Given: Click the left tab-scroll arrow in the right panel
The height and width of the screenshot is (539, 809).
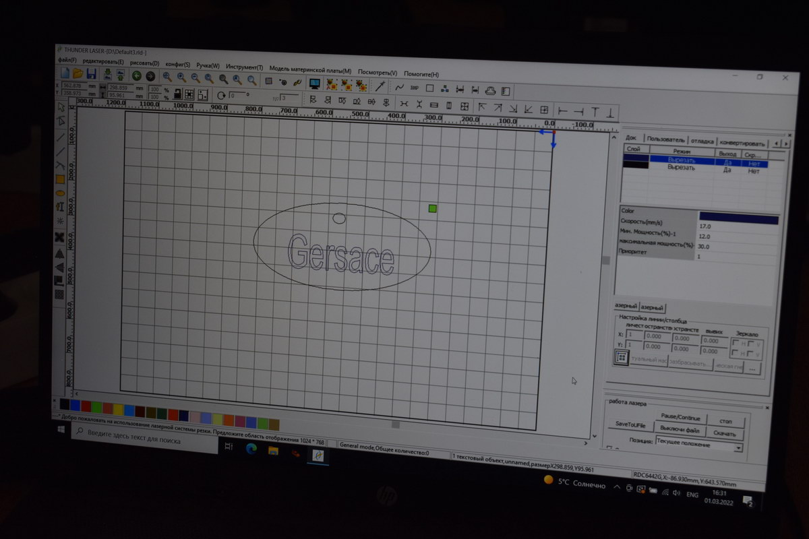Looking at the screenshot, I should [777, 144].
